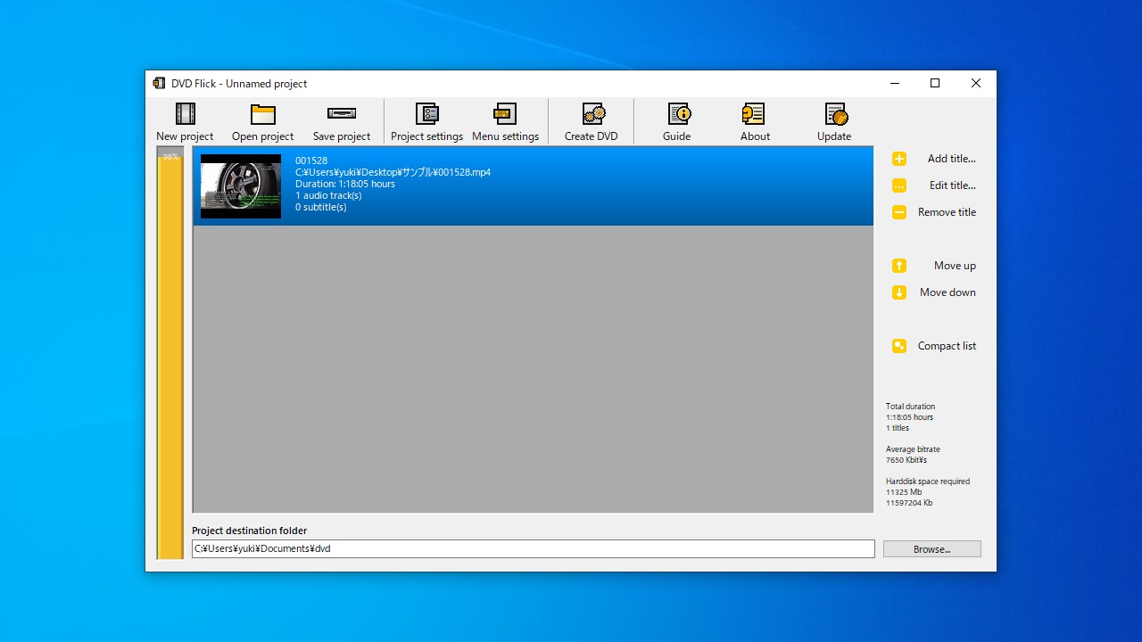
Task: Click the '7650 Kbit¥s' bitrate value
Action: 906,460
